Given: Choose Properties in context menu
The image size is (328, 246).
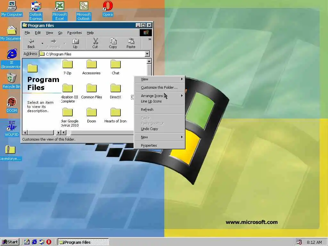Looking at the screenshot, I should pyautogui.click(x=160, y=145).
